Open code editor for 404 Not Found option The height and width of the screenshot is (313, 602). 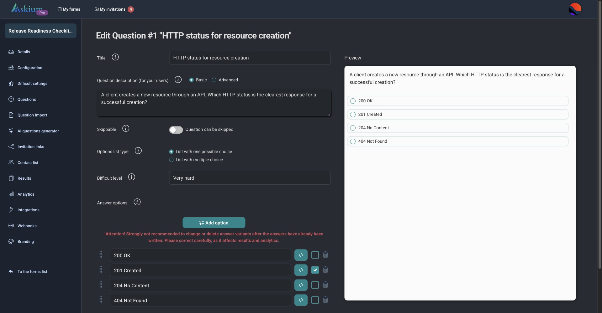[301, 300]
